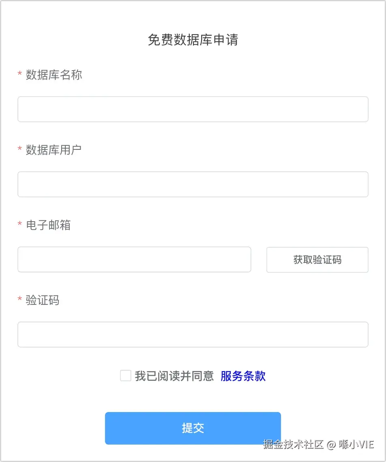
Task: Click the red asterisk next to 电子邮箱
Action: tap(19, 225)
